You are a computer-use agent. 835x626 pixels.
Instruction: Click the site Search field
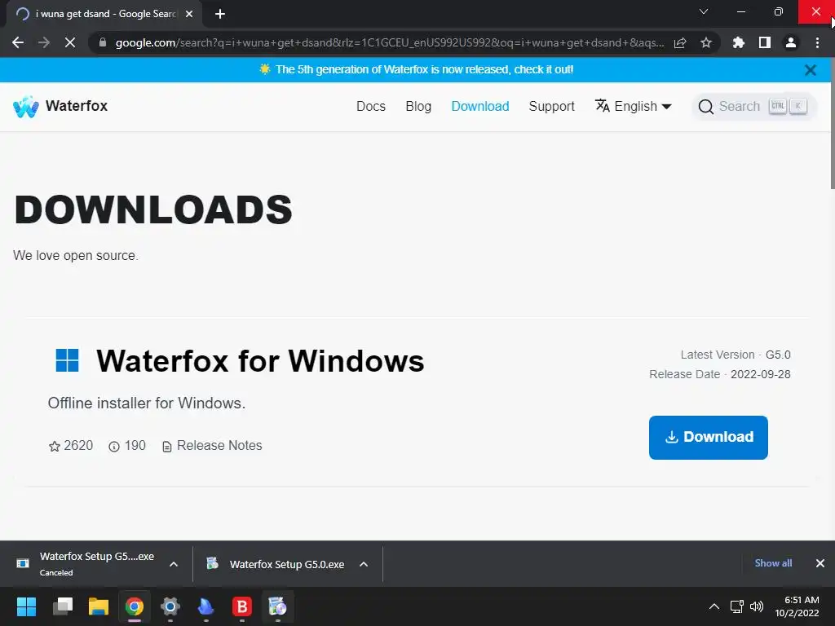click(754, 107)
